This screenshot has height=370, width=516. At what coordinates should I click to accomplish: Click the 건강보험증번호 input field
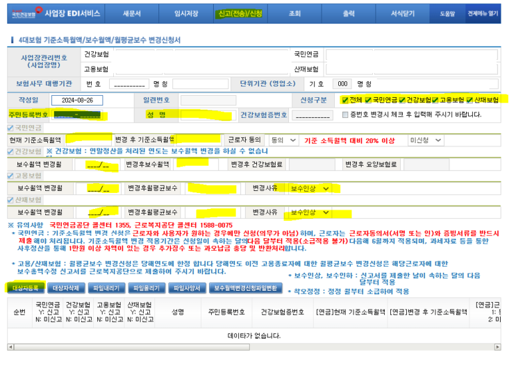click(x=312, y=115)
